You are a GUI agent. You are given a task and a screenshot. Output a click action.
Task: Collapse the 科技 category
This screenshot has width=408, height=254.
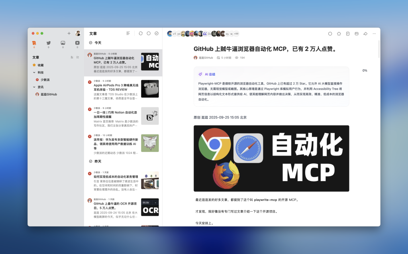tap(34, 73)
